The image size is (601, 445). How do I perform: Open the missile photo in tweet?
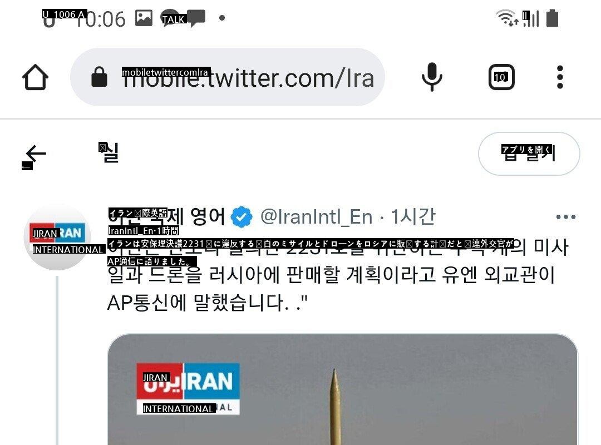[x=342, y=389]
